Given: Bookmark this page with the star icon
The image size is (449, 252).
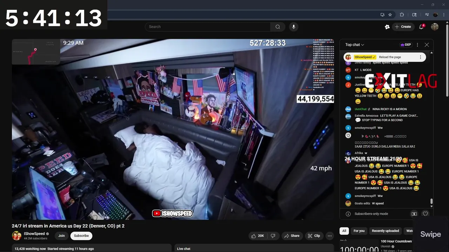Looking at the screenshot, I should pos(390,15).
